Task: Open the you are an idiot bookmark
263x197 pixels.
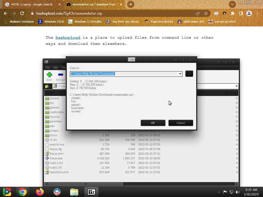Action: (x=222, y=22)
